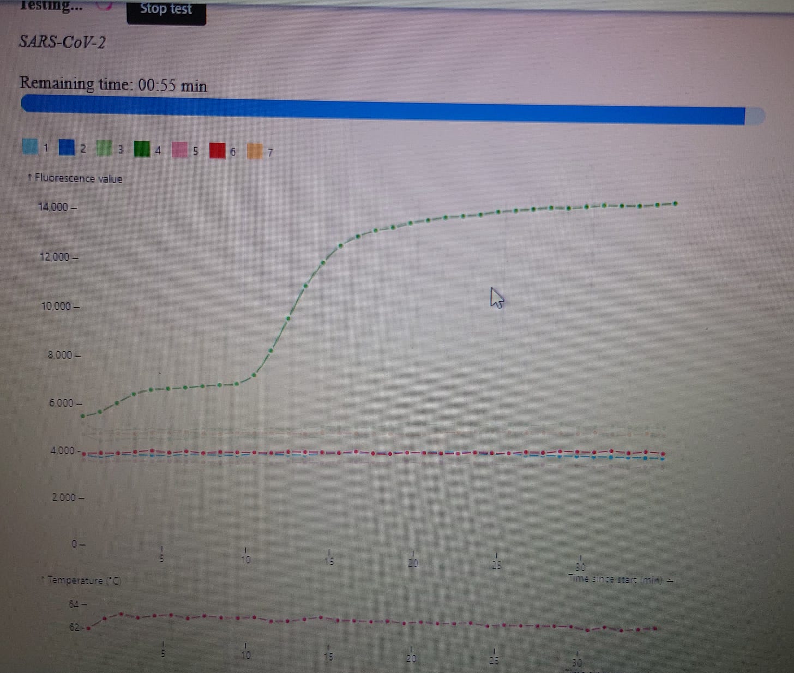
Task: Click the final green curve data point
Action: [675, 203]
